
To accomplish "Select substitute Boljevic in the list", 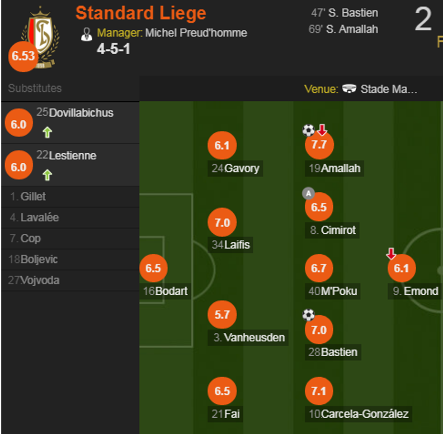I will (x=39, y=259).
